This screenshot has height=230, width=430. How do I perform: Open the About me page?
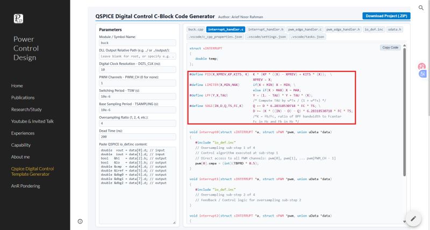click(20, 157)
